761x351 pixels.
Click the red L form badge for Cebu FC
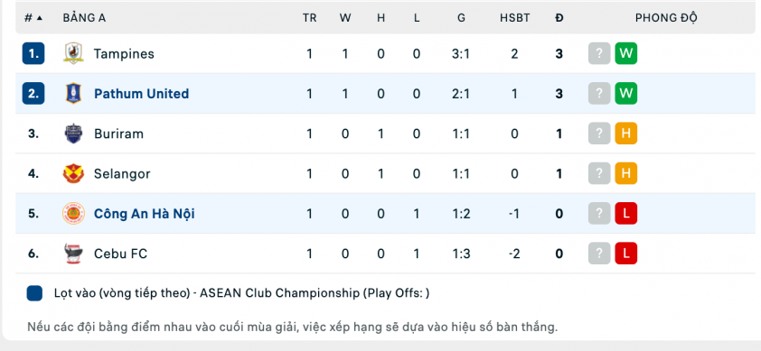(x=626, y=254)
